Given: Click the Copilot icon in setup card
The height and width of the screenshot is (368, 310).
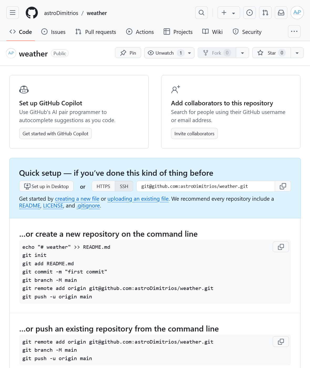Looking at the screenshot, I should point(24,90).
